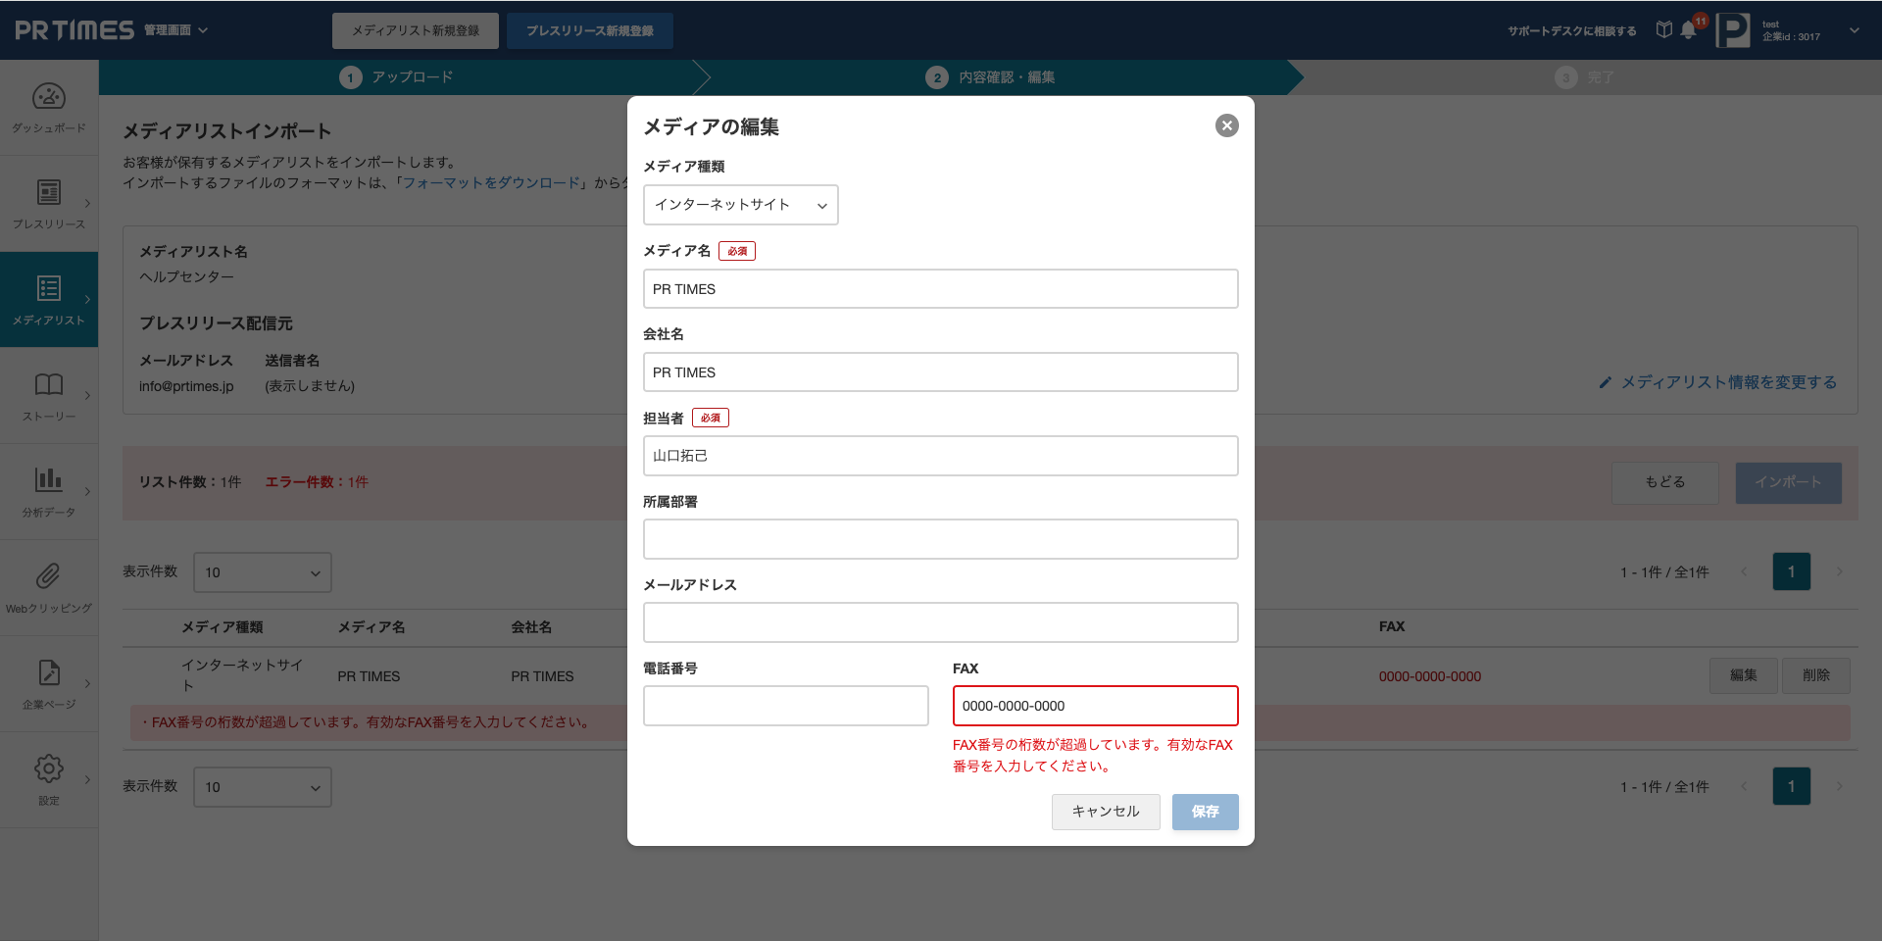Open the notification bell icon
The image size is (1882, 941).
point(1688,30)
